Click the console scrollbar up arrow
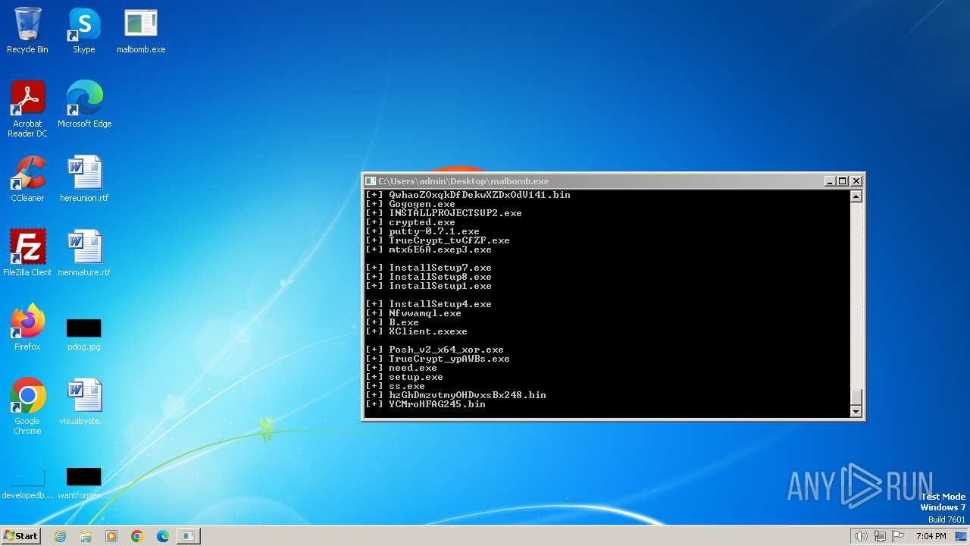This screenshot has height=546, width=970. [x=856, y=196]
